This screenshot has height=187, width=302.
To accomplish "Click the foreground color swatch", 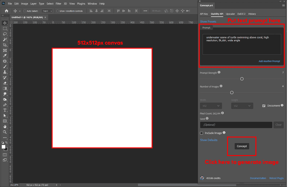I will 3,147.
